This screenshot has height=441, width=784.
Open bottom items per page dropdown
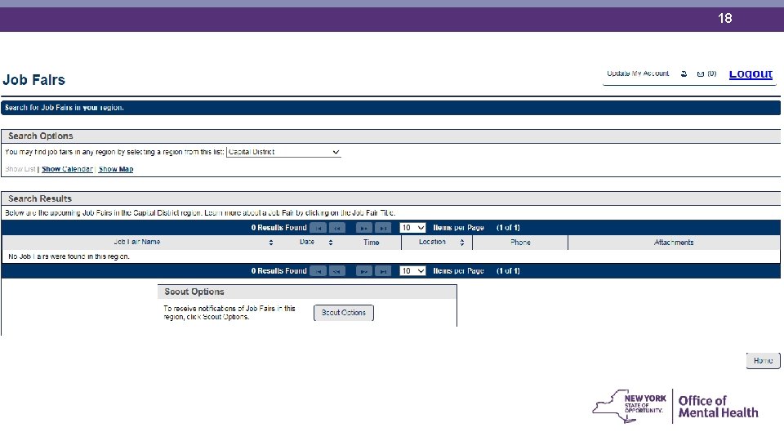click(x=412, y=271)
